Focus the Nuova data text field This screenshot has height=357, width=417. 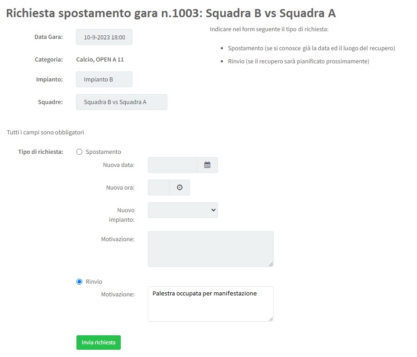click(x=172, y=165)
